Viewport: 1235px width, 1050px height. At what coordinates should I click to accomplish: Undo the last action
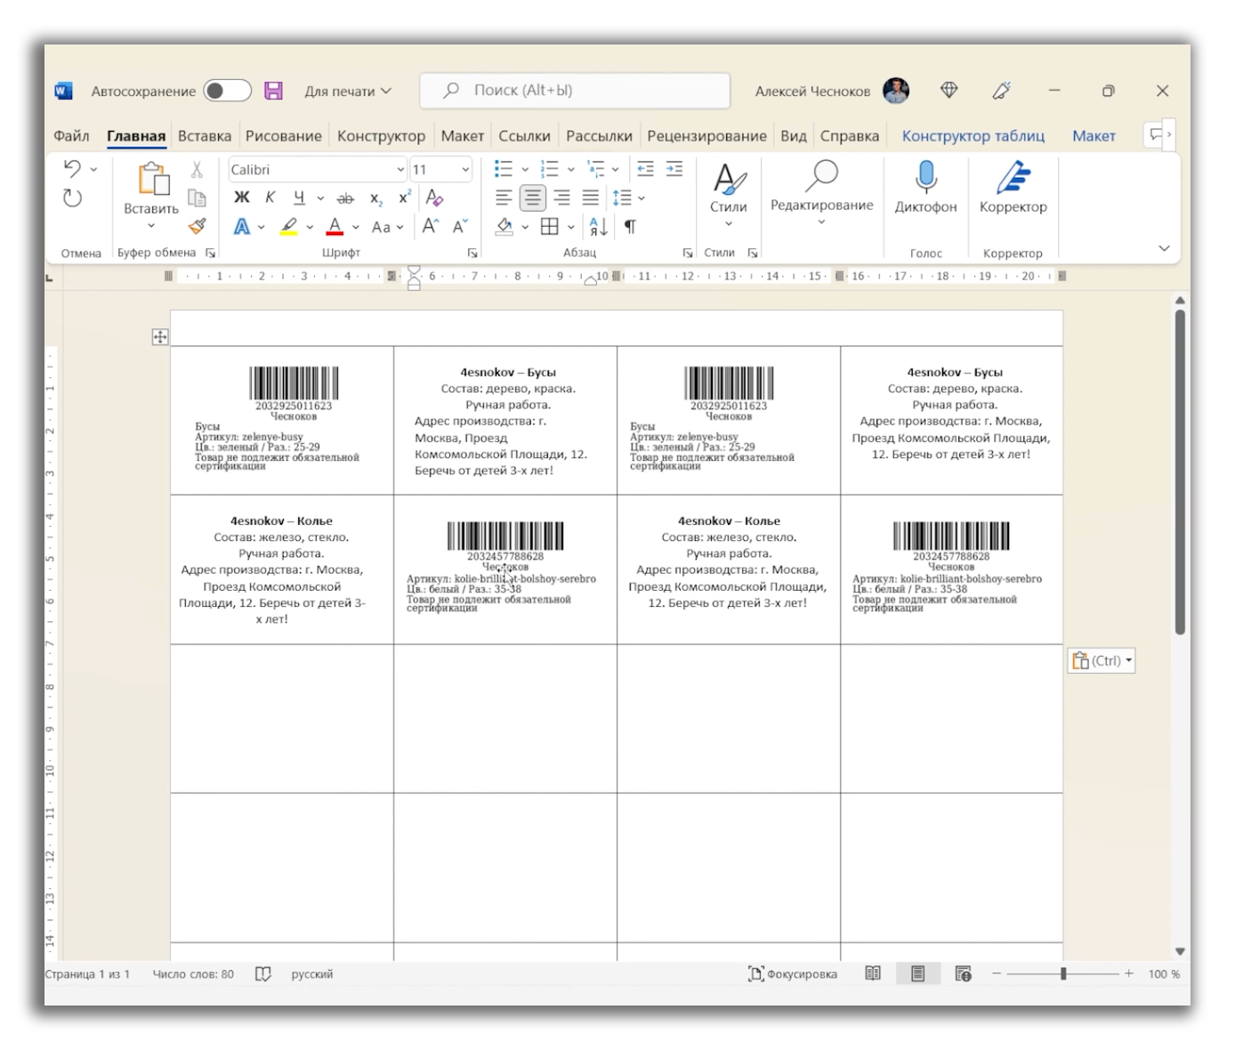72,168
